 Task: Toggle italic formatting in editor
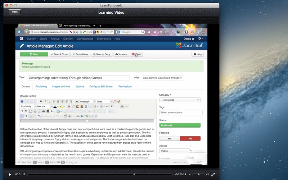tap(45, 102)
